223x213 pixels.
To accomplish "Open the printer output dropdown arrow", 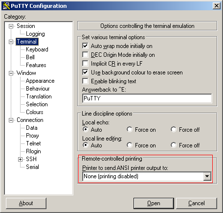I will click(207, 176).
